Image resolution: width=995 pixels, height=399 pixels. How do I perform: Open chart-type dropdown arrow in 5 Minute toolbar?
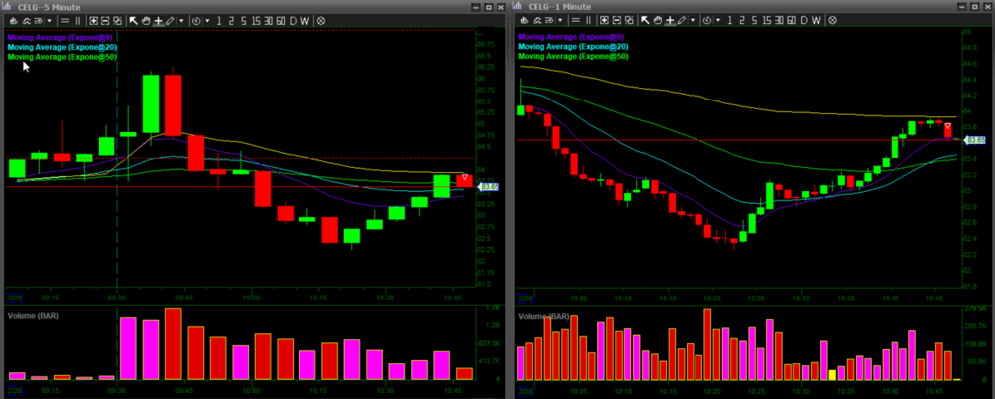[50, 20]
